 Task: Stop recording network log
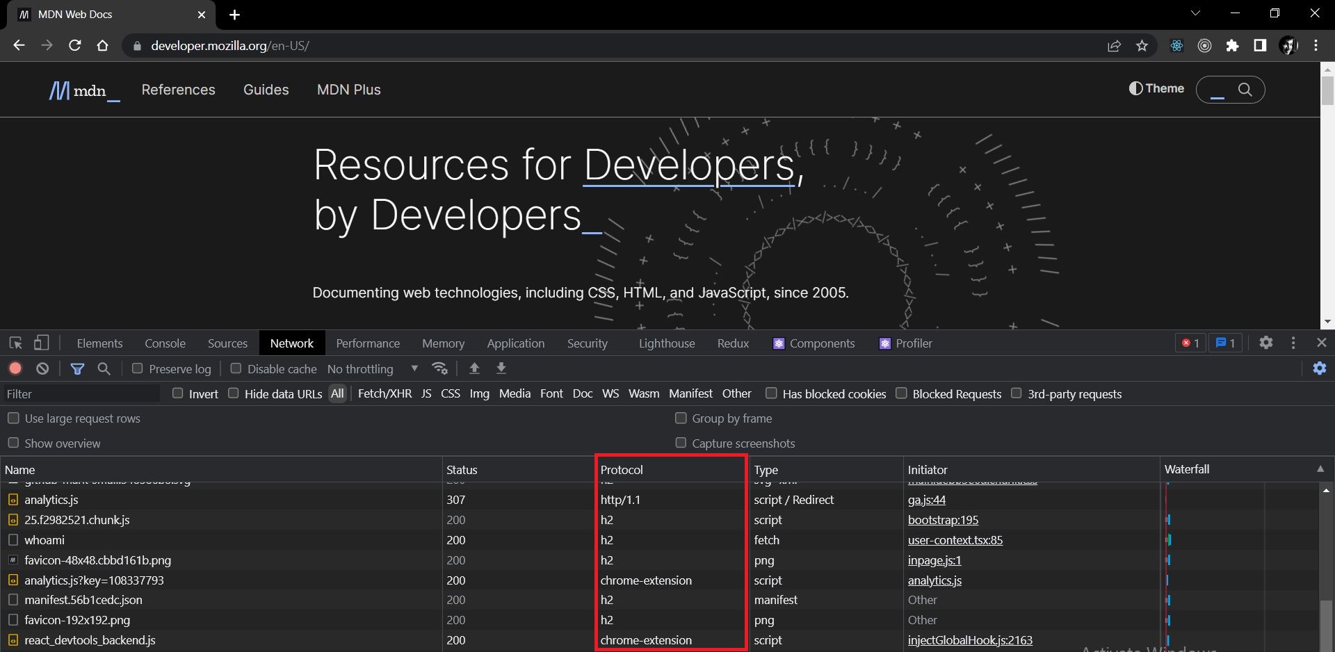pyautogui.click(x=15, y=368)
